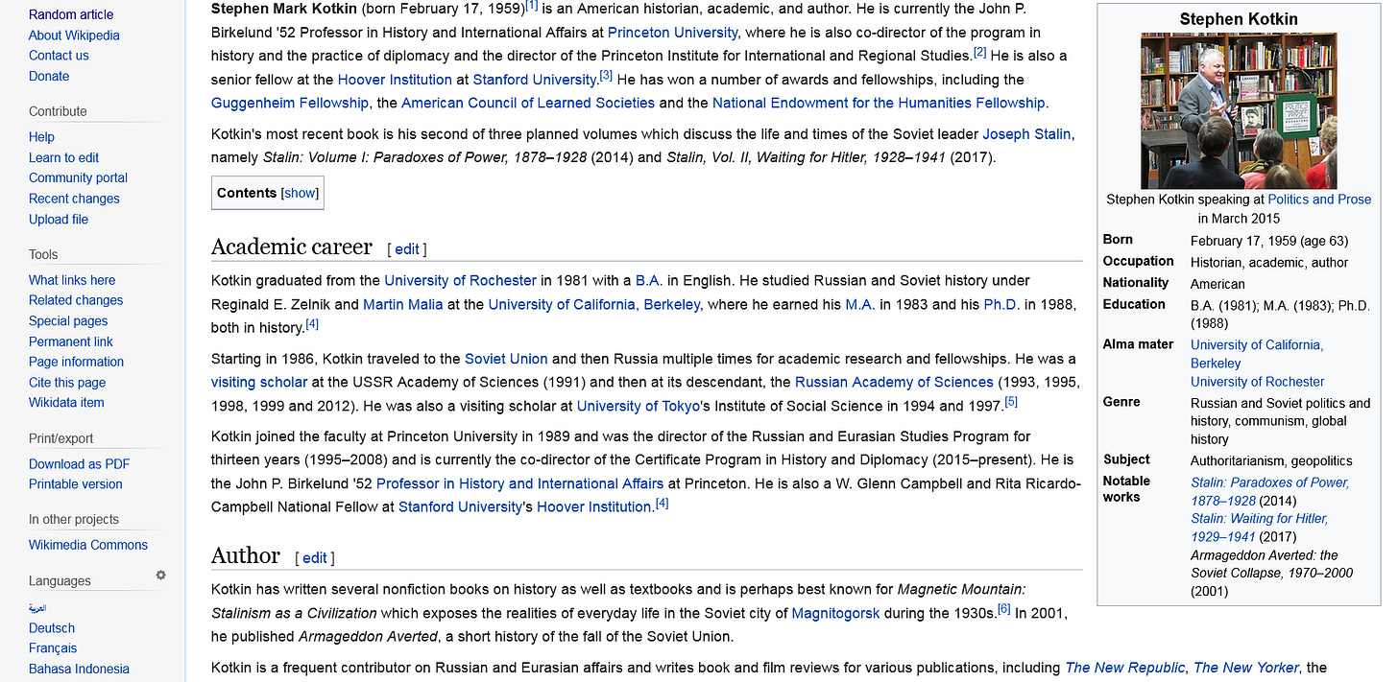Open Cite this page
This screenshot has height=682, width=1398.
coord(67,383)
